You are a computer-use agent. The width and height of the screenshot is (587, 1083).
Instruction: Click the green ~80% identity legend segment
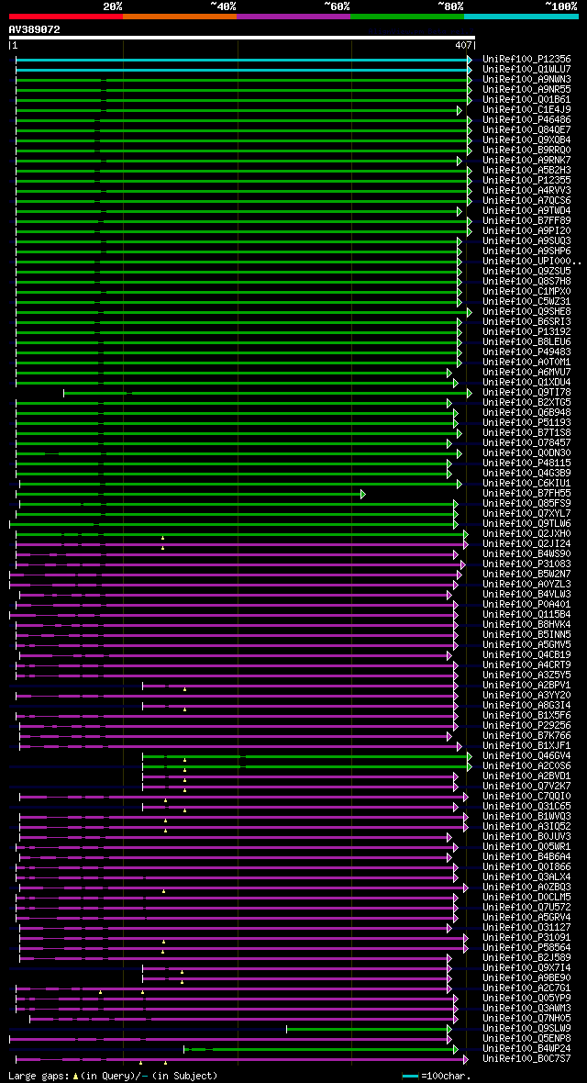click(407, 16)
